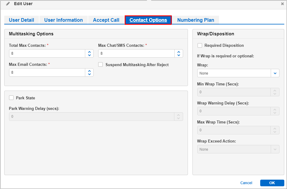Viewport: 287px width, 189px height.
Task: Click the Wrap Warning Delay stepper arrow
Action: point(275,110)
